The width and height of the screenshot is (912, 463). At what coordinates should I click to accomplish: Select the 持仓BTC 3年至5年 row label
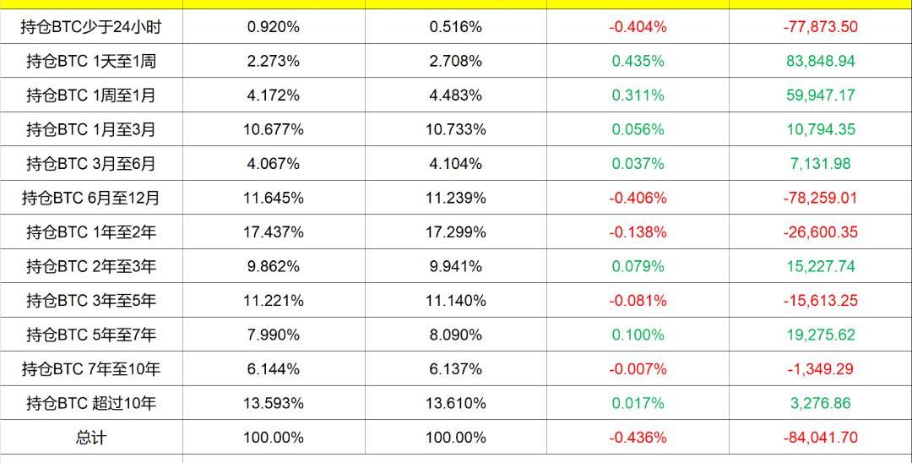click(x=91, y=301)
